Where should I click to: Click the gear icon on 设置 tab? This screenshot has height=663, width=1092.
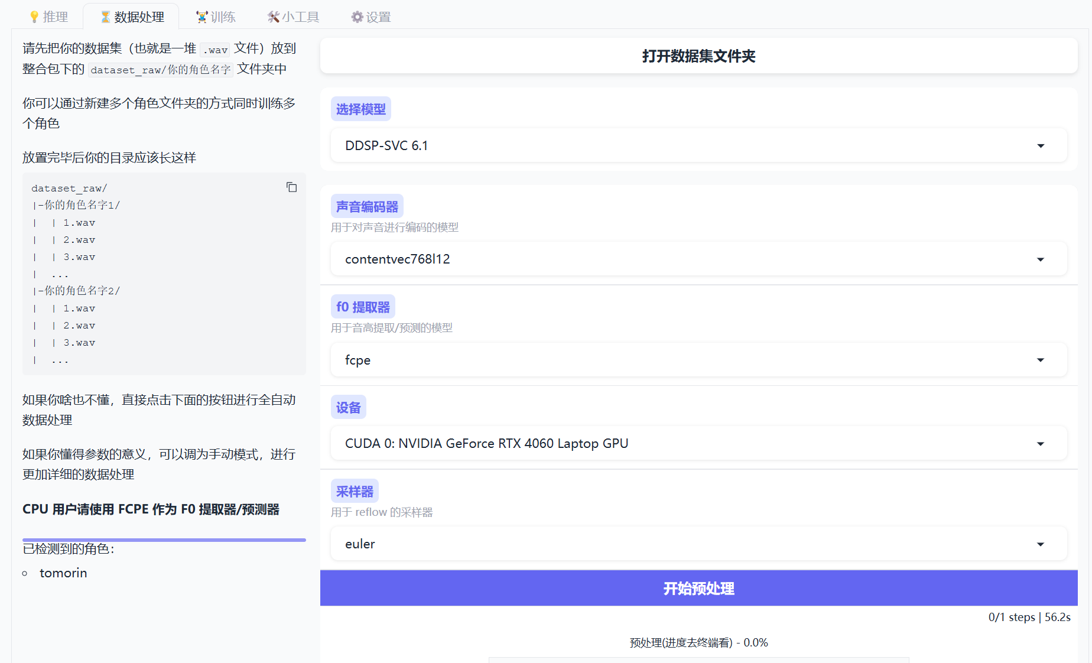point(357,17)
